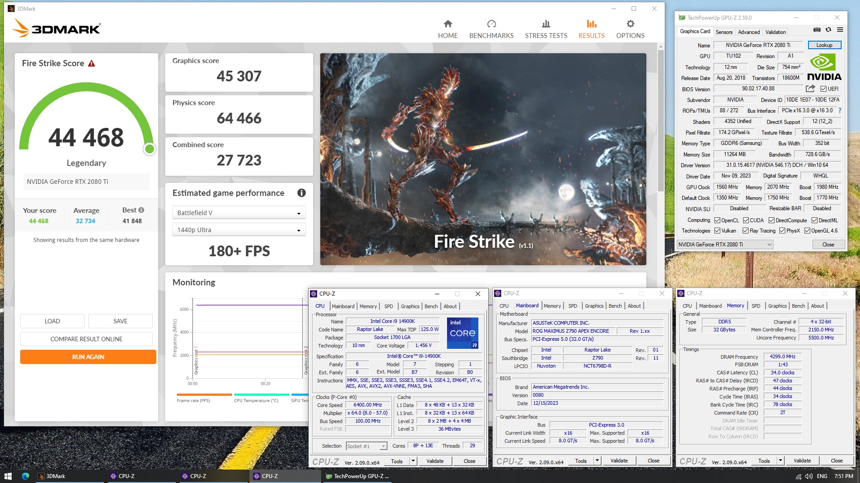Open GPU selection dropdown in GPU-Z
The height and width of the screenshot is (483, 860).
725,245
